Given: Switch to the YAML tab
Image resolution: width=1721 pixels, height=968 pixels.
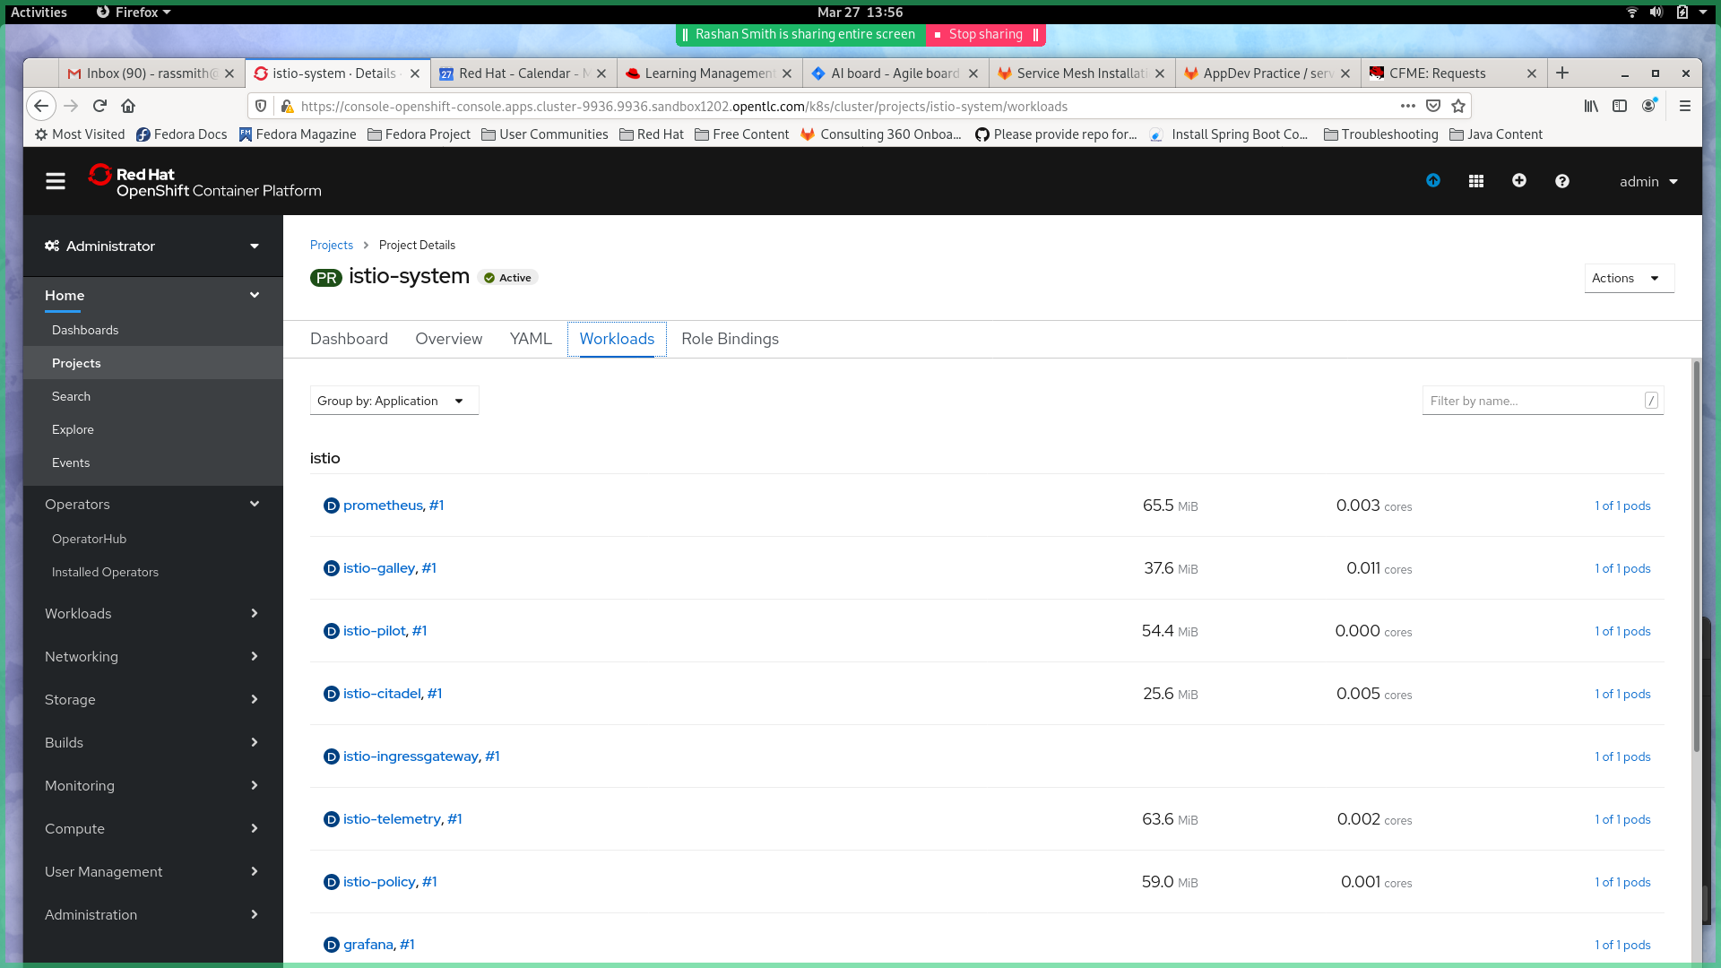Looking at the screenshot, I should [530, 339].
